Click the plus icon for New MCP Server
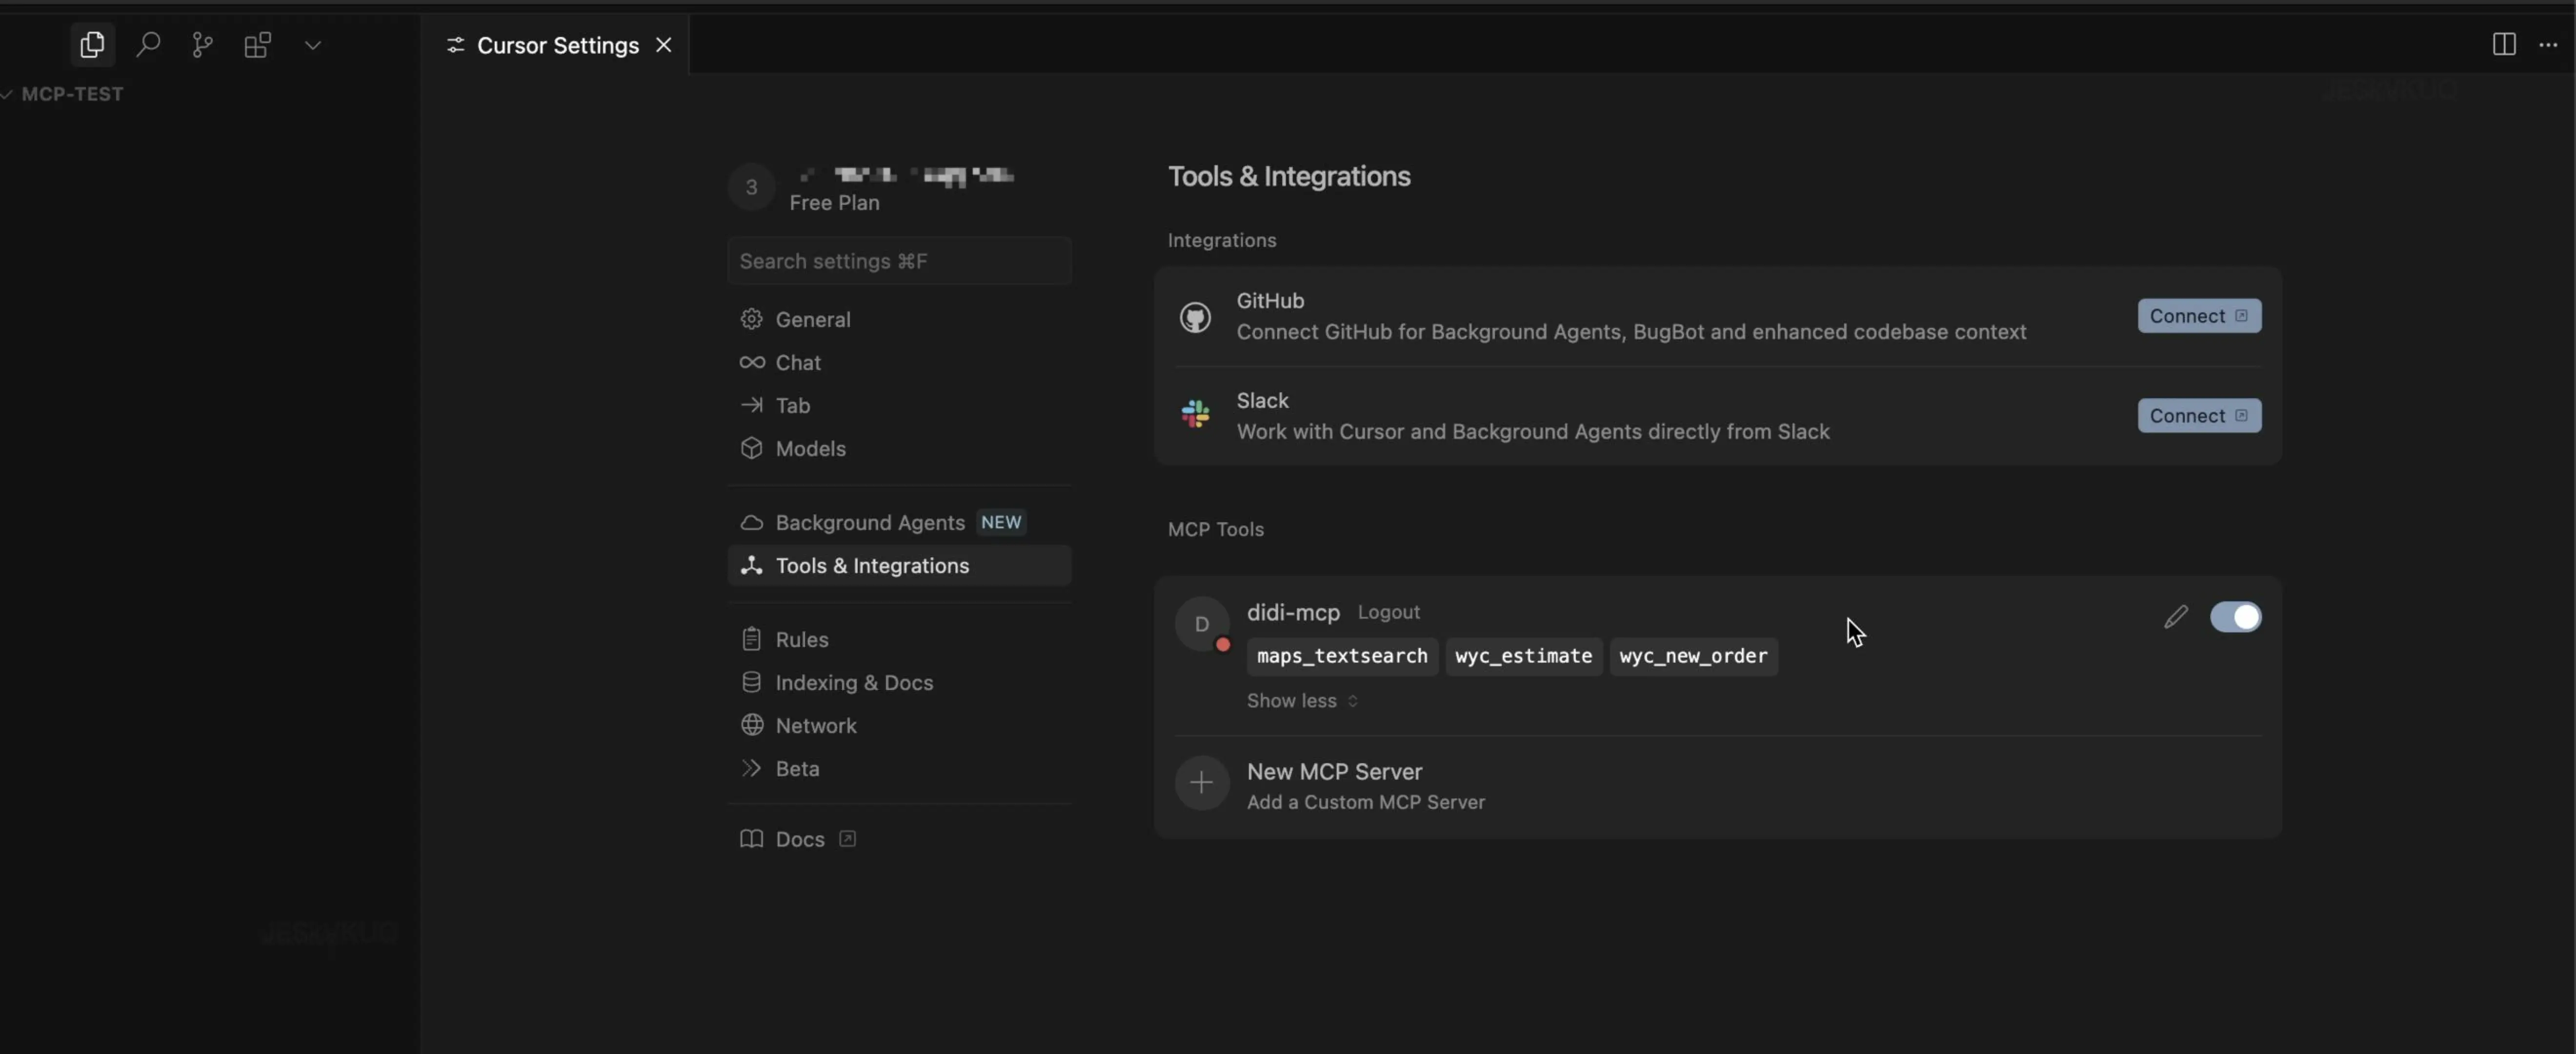This screenshot has width=2576, height=1054. point(1201,783)
